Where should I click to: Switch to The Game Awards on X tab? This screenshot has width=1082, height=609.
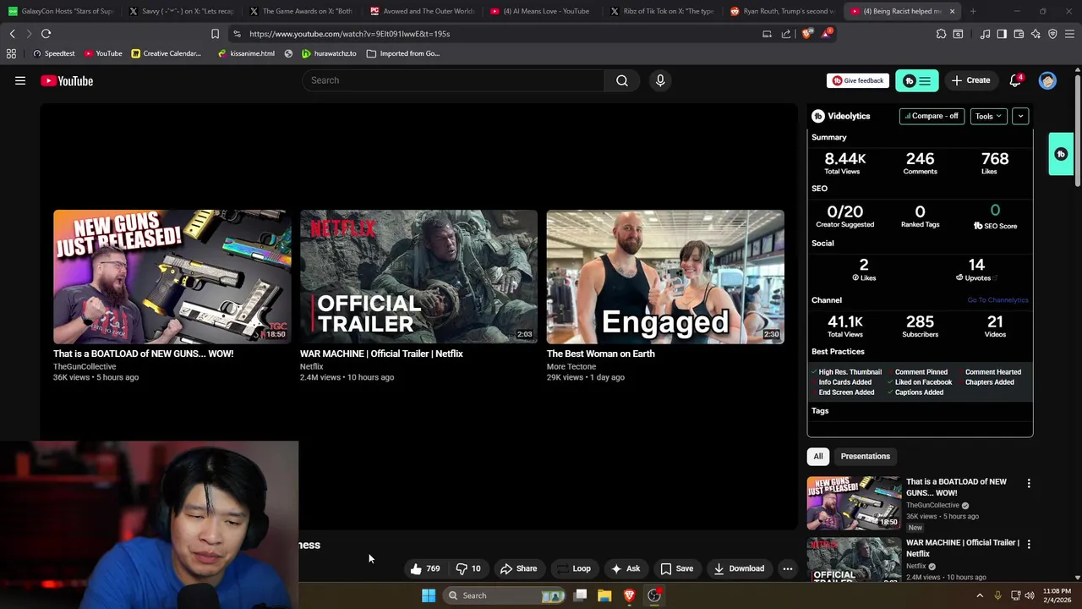(x=303, y=11)
